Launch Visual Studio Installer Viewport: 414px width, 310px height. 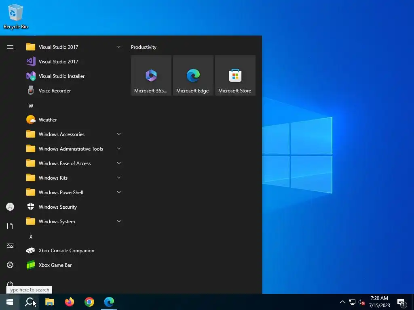73,76
